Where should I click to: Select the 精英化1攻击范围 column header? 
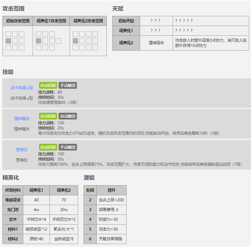(x=51, y=21)
